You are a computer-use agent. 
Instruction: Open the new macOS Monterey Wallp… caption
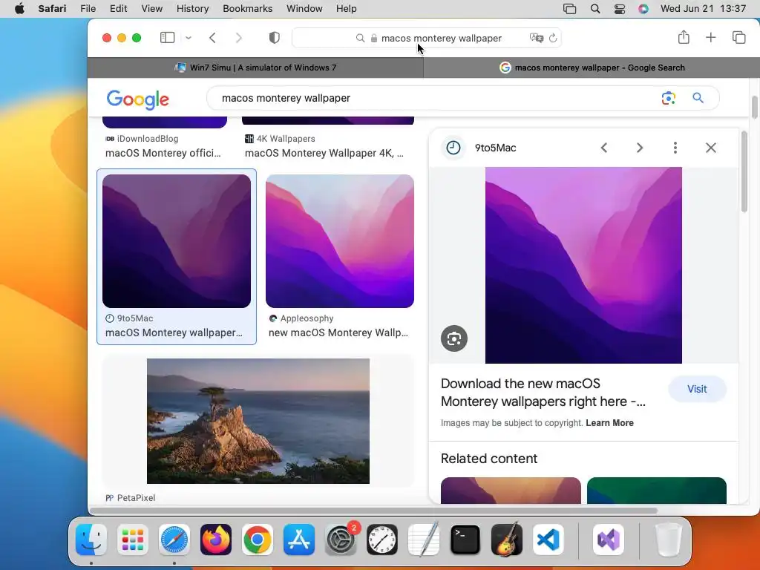tap(338, 332)
